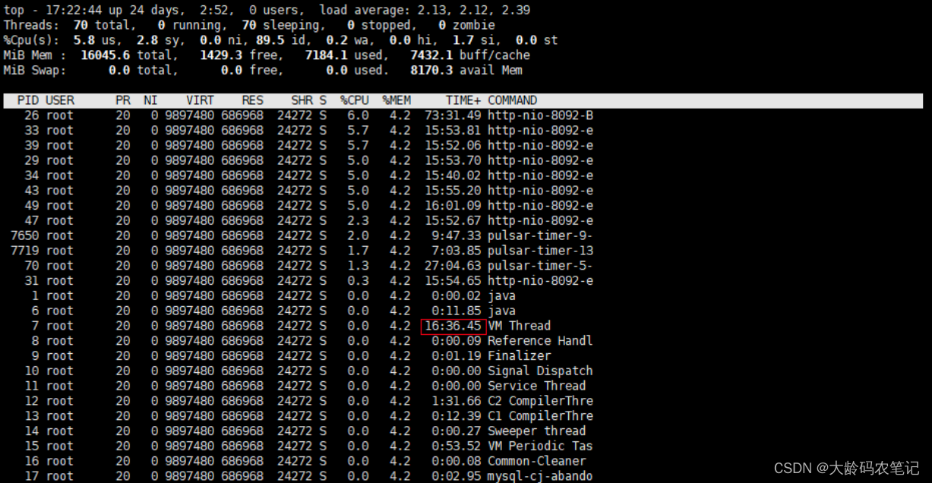The image size is (932, 483).
Task: Click the mysql-cj-abando command
Action: click(x=540, y=476)
